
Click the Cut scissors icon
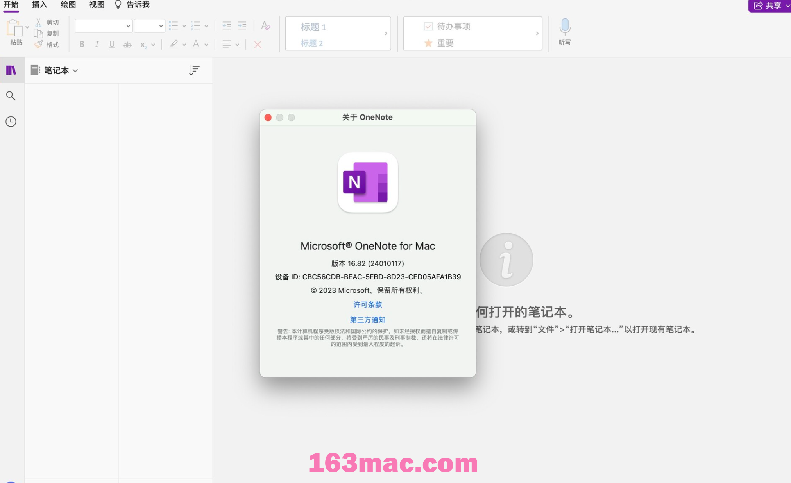pyautogui.click(x=38, y=22)
